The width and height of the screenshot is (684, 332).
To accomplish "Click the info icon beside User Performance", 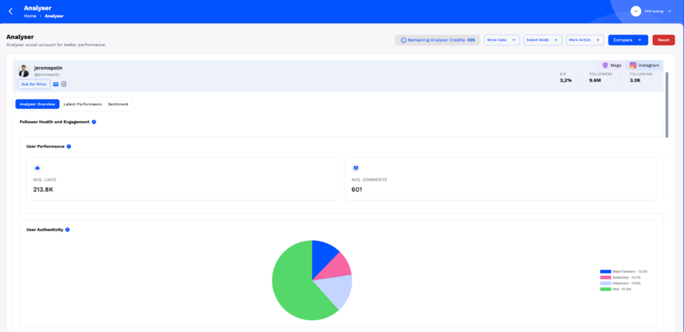I will pos(69,146).
